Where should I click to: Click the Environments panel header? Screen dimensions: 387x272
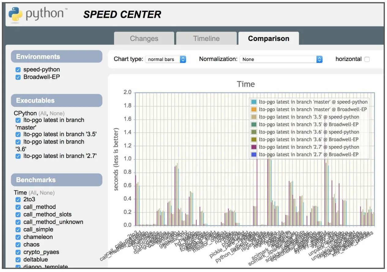point(57,57)
